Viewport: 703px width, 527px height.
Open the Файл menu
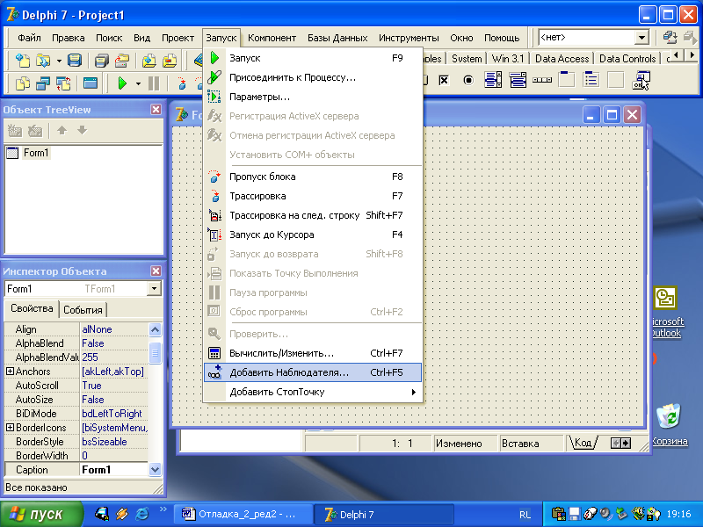[x=29, y=38]
